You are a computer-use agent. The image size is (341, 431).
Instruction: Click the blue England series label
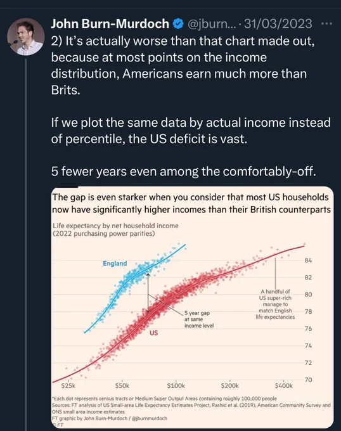click(x=115, y=263)
